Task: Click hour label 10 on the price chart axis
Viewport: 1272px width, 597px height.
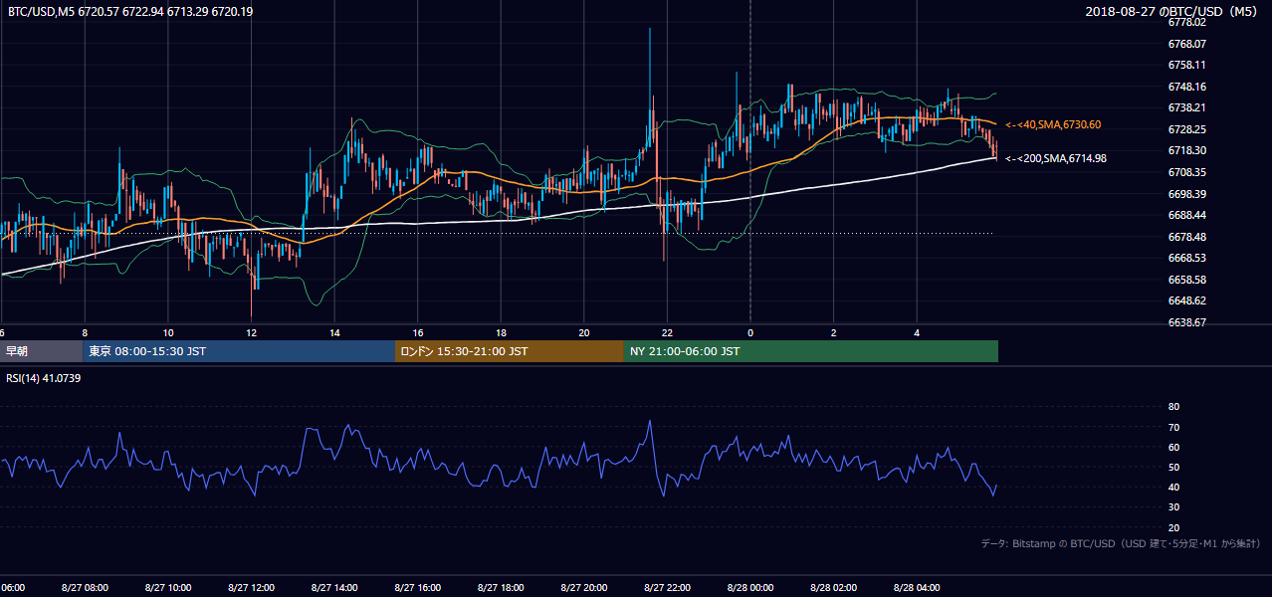Action: (168, 333)
